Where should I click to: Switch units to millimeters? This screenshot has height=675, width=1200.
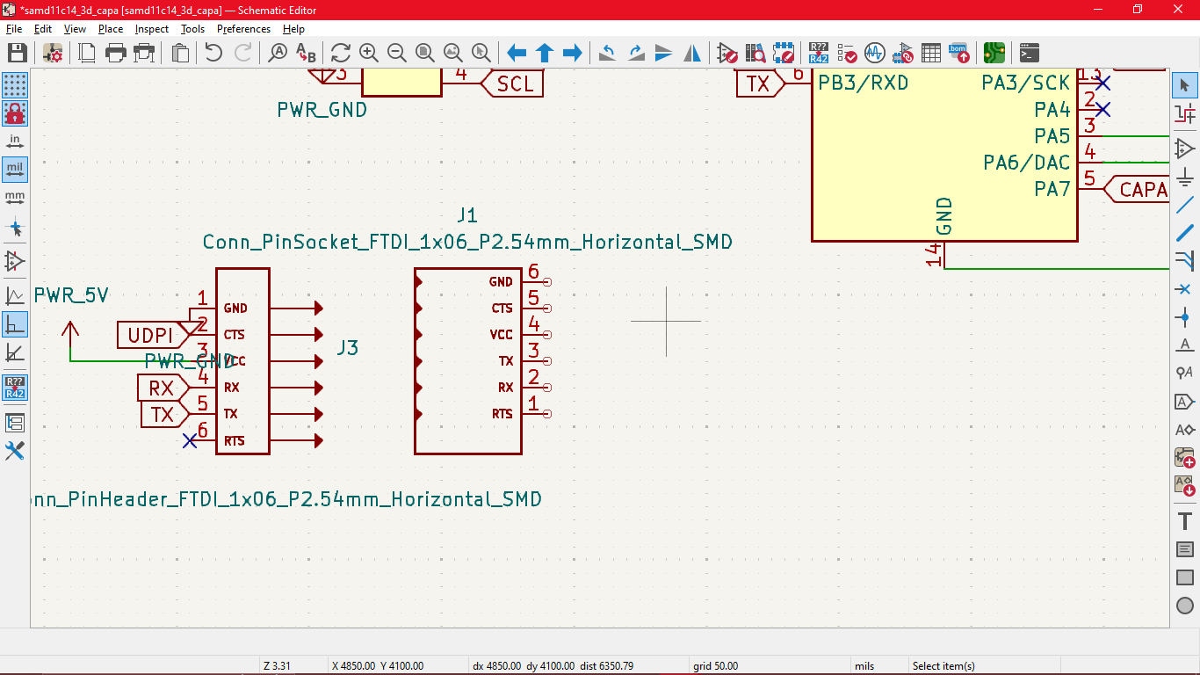(x=15, y=198)
